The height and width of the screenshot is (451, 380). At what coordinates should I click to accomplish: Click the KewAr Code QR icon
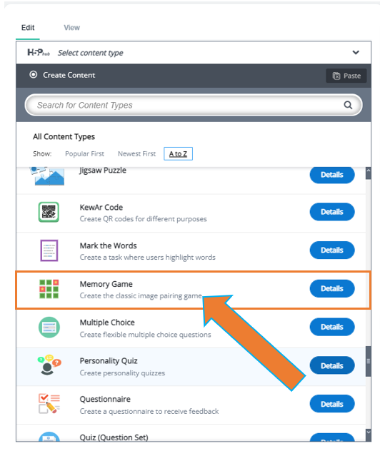click(x=49, y=212)
